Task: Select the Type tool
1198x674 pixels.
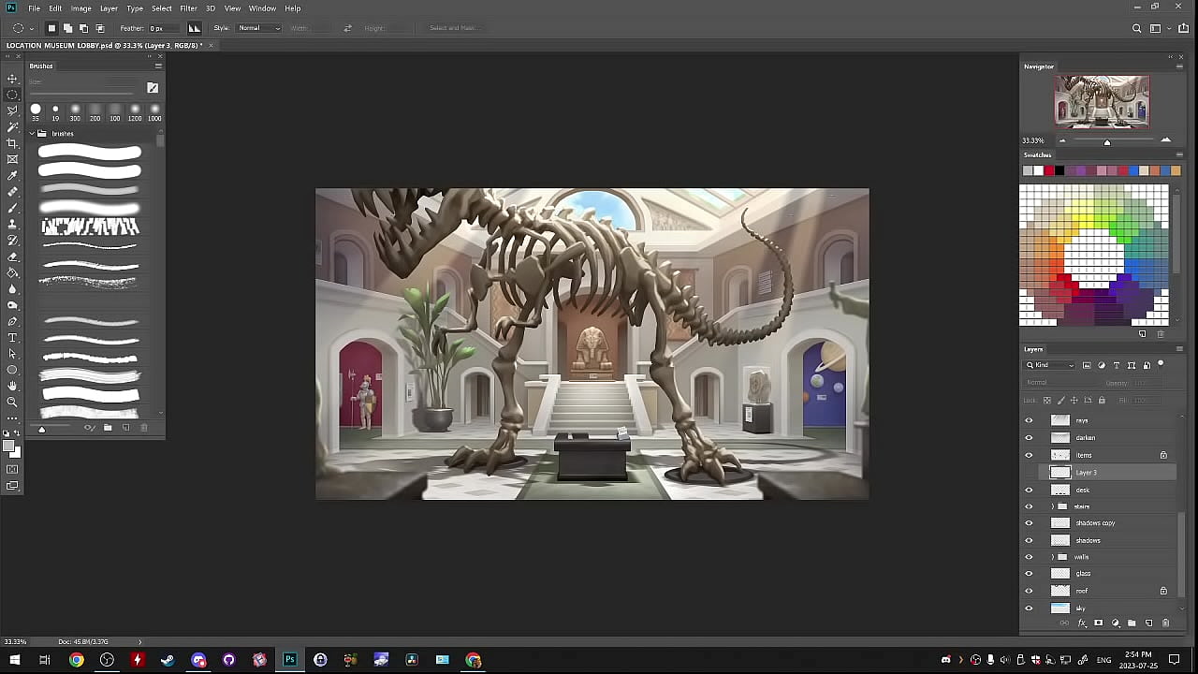Action: click(12, 337)
